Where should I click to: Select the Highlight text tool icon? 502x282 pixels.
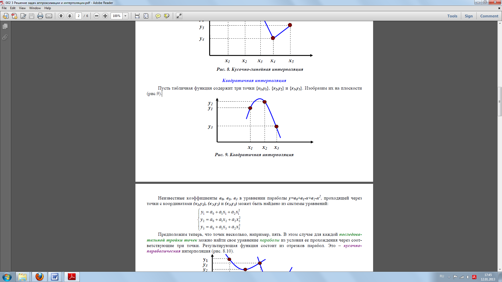(x=167, y=16)
